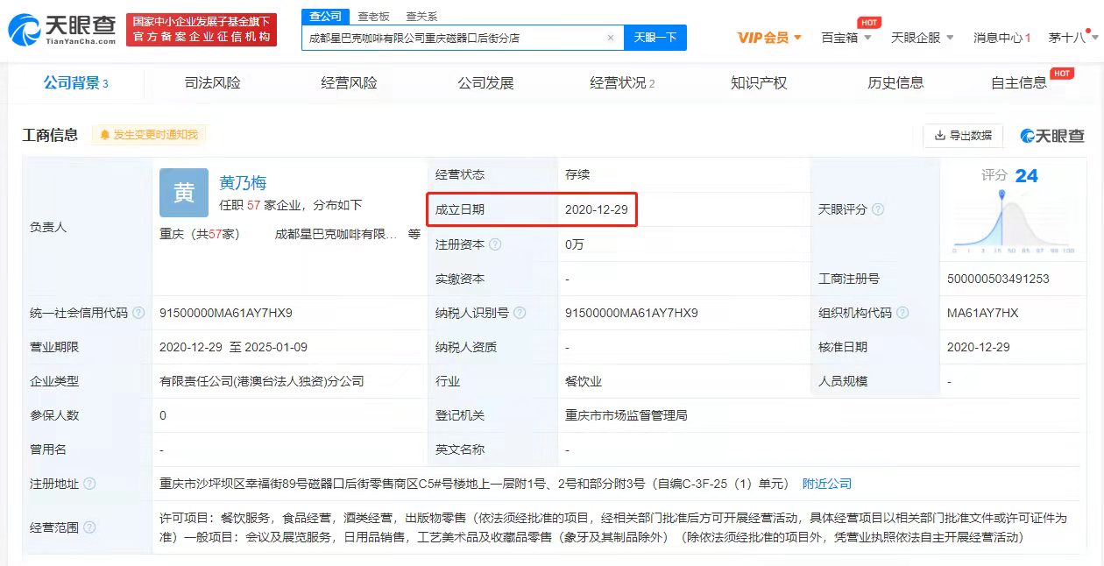Screen dimensions: 1104x566
Task: Click the question mark beside 纳税人识别号
Action: tap(520, 314)
